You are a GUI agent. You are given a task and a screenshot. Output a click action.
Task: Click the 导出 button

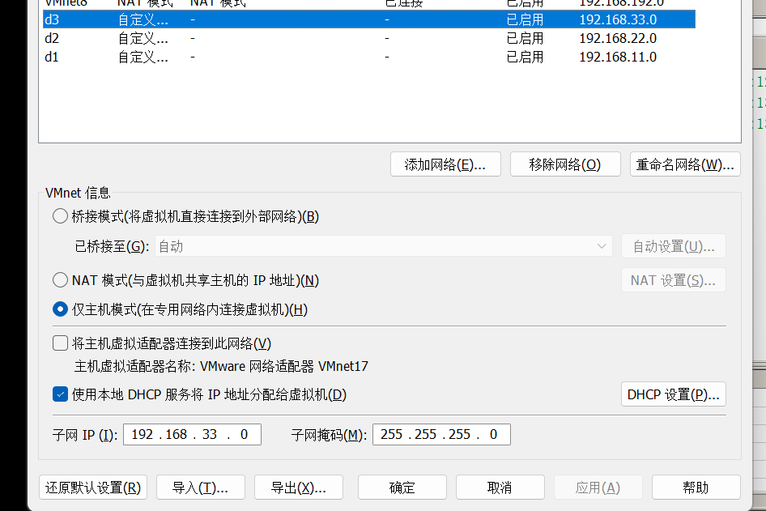click(299, 488)
